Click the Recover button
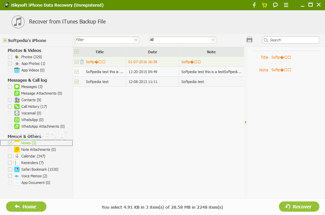The width and height of the screenshot is (325, 215). [299, 206]
